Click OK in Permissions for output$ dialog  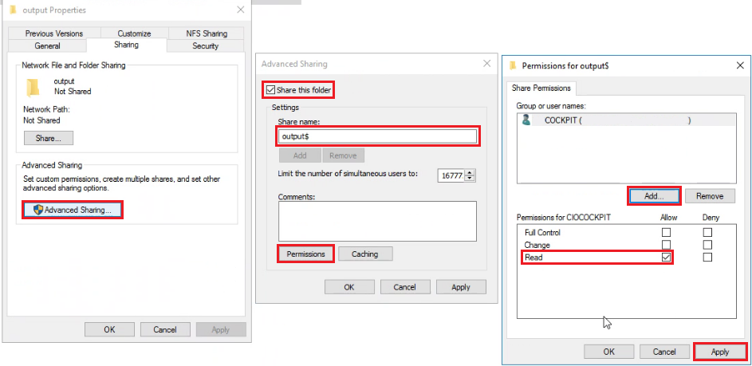click(609, 352)
